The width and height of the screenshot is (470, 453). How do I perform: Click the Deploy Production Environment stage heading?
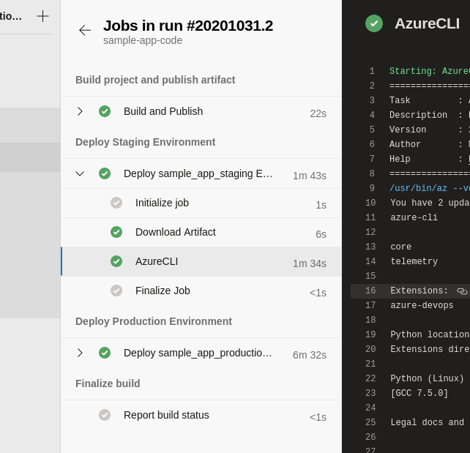[x=154, y=321]
